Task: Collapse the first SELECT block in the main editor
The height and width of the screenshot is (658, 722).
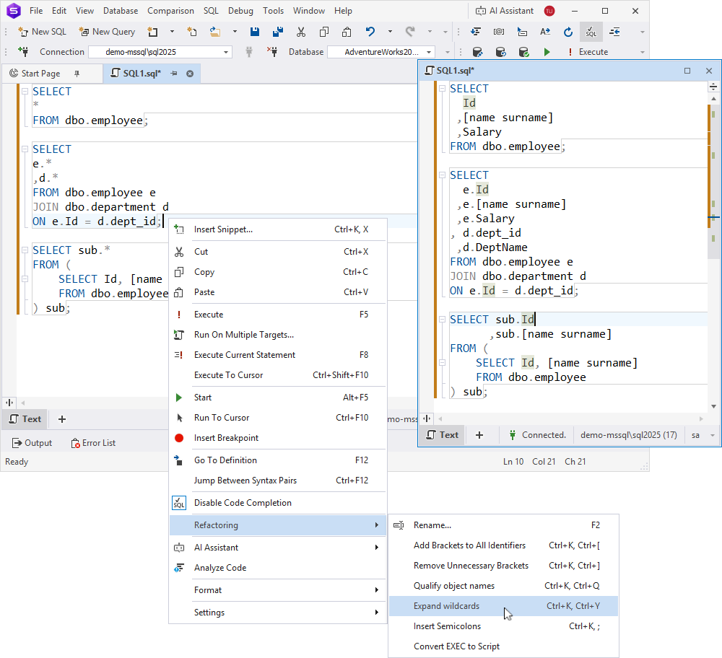Action: point(25,92)
